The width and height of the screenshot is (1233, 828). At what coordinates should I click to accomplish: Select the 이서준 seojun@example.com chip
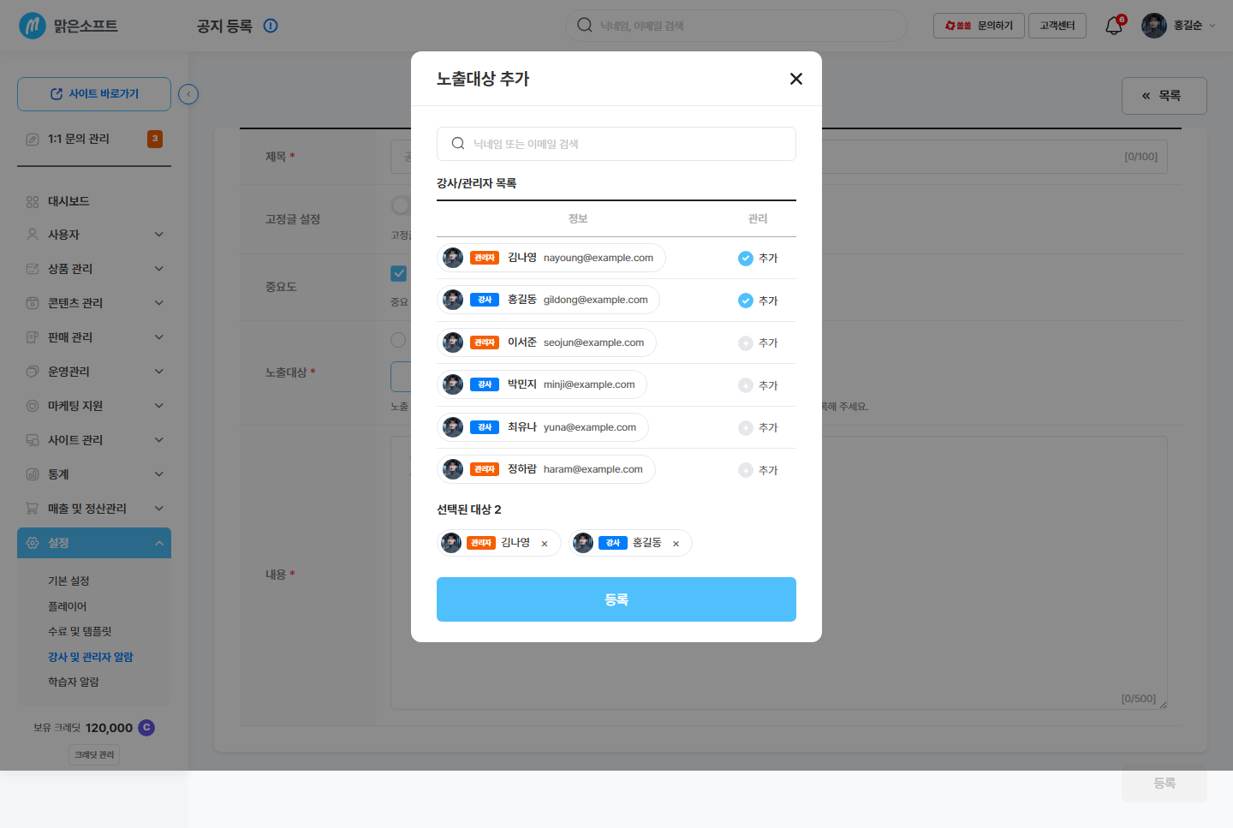coord(546,343)
